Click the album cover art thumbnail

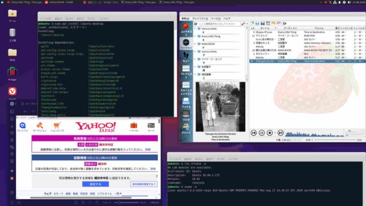(220, 106)
